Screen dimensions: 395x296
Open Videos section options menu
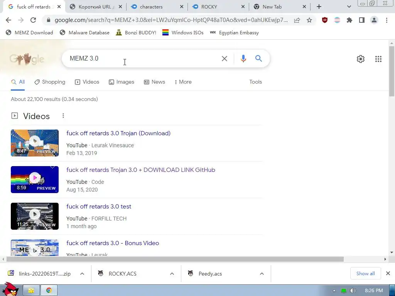pyautogui.click(x=63, y=116)
